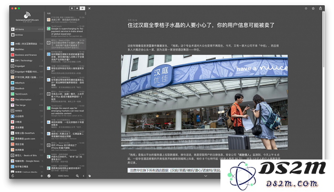Mark article unread via circle icon
Image resolution: width=334 pixels, height=192 pixels.
click(x=306, y=8)
